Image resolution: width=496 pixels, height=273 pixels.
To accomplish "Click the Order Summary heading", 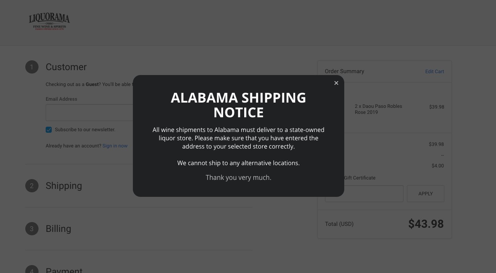I will [344, 71].
